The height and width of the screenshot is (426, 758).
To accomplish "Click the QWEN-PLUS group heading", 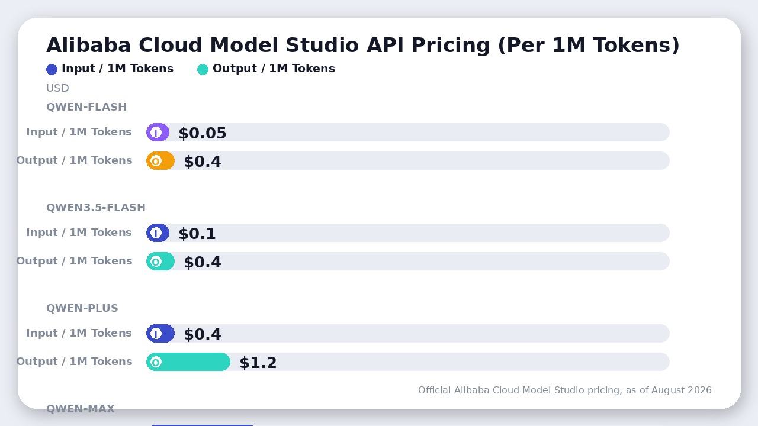I will [x=82, y=308].
